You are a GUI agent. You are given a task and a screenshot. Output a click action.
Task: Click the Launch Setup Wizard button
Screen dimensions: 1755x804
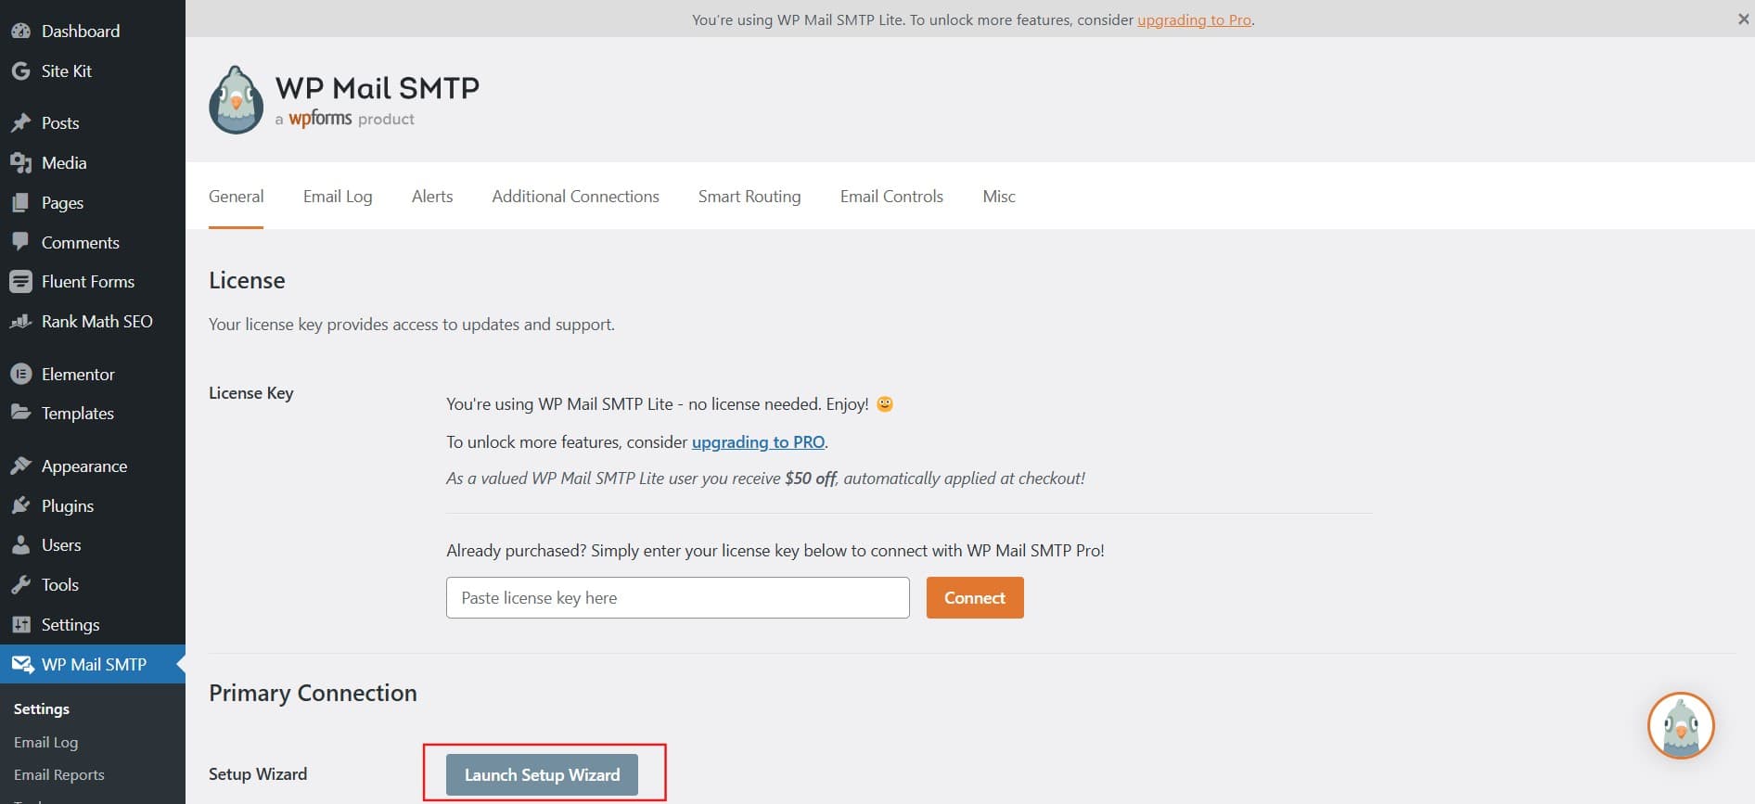pos(542,774)
